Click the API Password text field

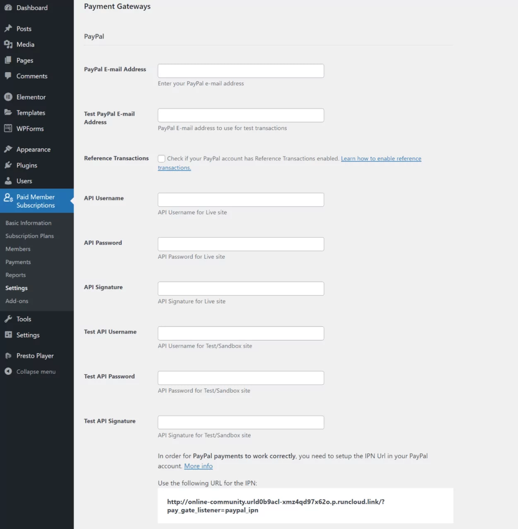tap(241, 244)
